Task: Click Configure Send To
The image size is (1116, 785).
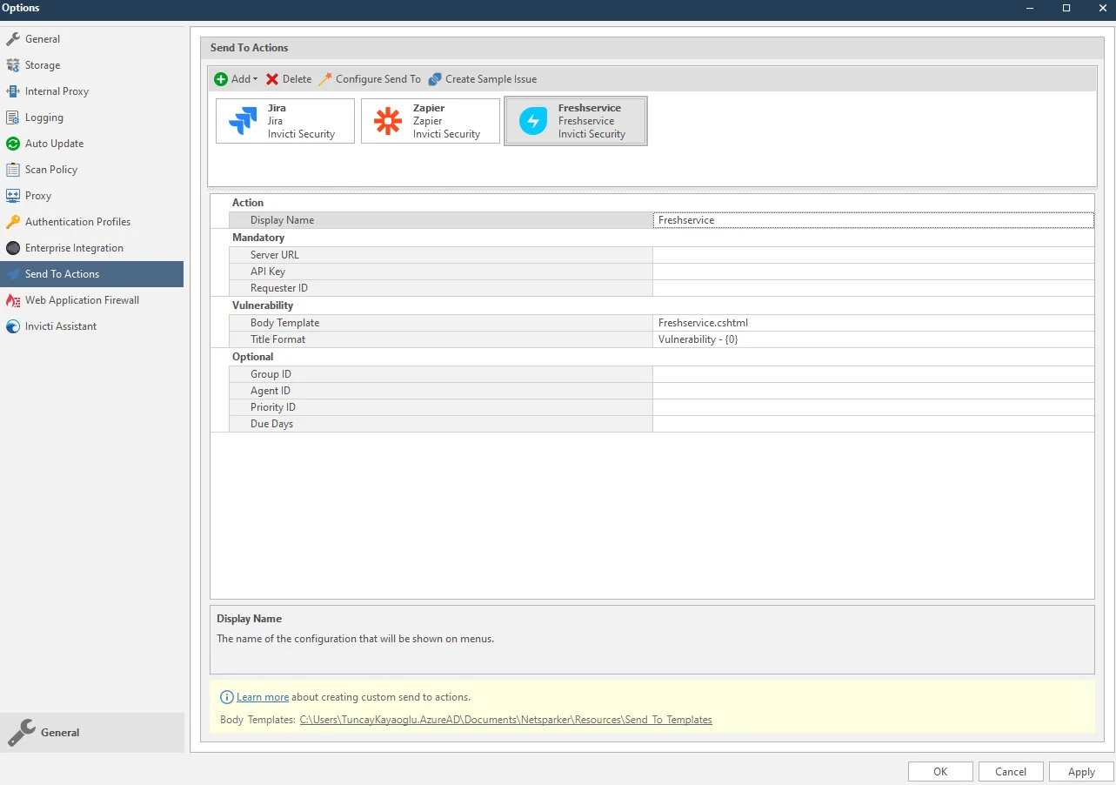Action: pyautogui.click(x=369, y=78)
